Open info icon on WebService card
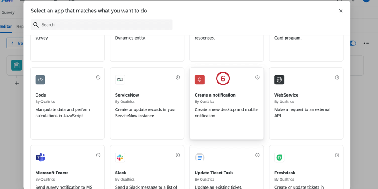Viewport: 378px width, 189px height. (x=337, y=77)
